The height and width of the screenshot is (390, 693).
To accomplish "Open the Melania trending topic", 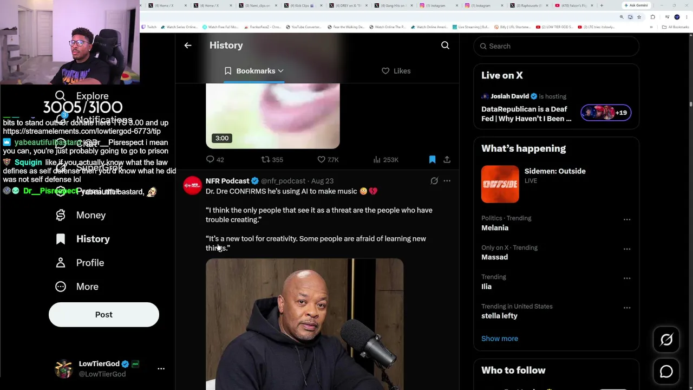I will tap(495, 228).
